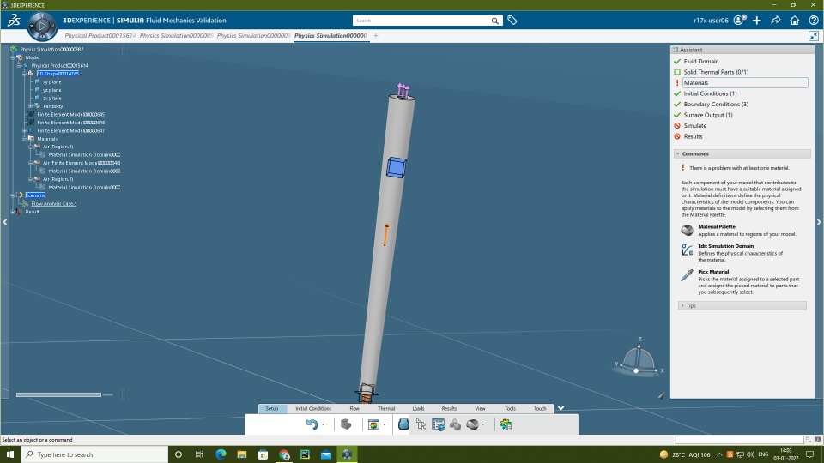Viewport: 824px width, 463px height.
Task: Click the plus Add icon in top bar
Action: click(757, 21)
